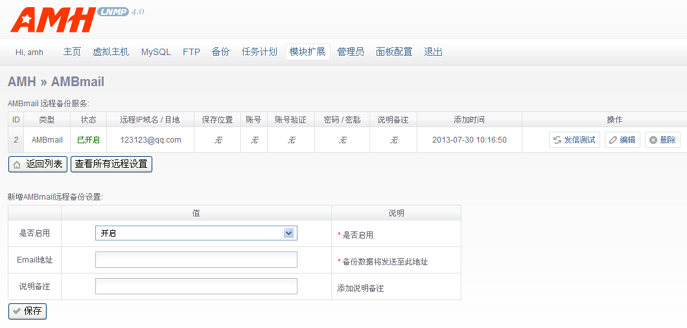This screenshot has width=687, height=328.
Task: Click the checkmark icon on 保存
Action: point(17,312)
